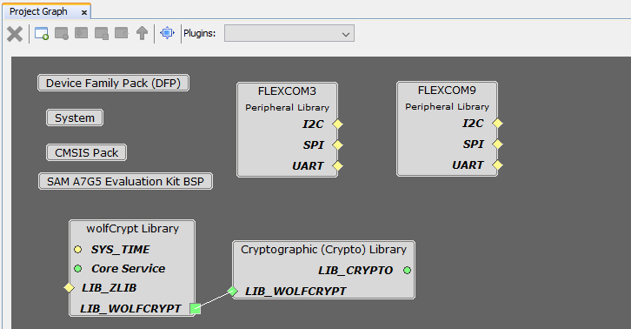Click Peripheral Library text under FLEXCOM9

coord(447,107)
